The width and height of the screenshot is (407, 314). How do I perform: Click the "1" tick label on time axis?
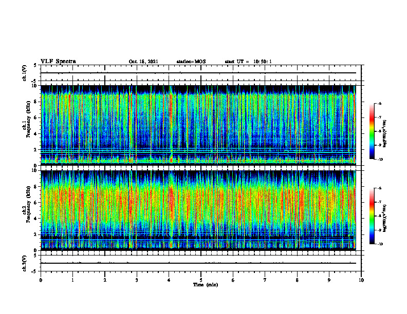pyautogui.click(x=72, y=280)
